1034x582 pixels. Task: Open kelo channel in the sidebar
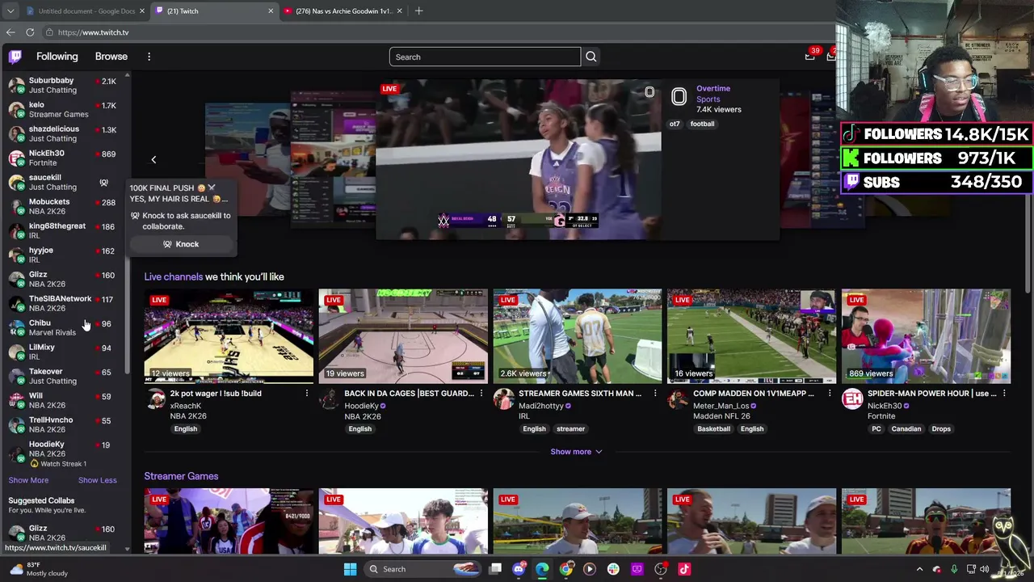point(63,109)
